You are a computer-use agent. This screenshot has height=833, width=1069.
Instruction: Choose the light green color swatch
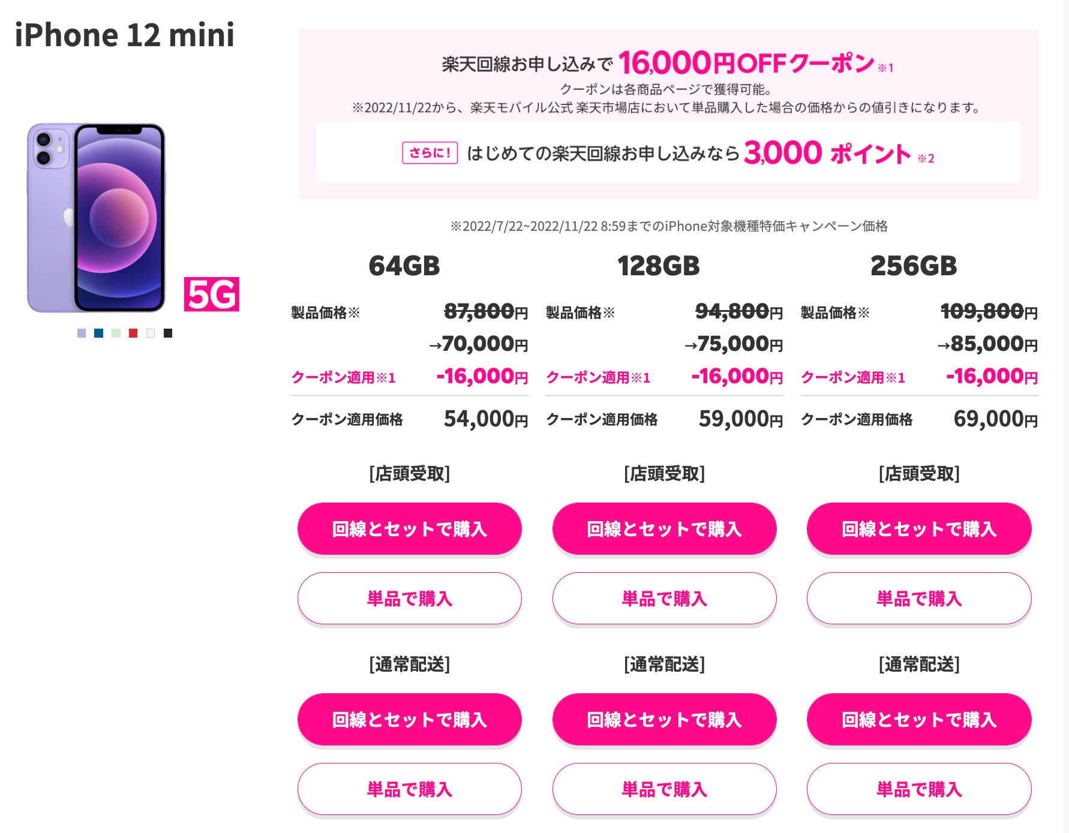coord(116,333)
